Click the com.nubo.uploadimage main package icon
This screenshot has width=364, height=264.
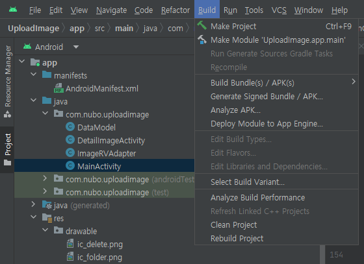coord(58,114)
